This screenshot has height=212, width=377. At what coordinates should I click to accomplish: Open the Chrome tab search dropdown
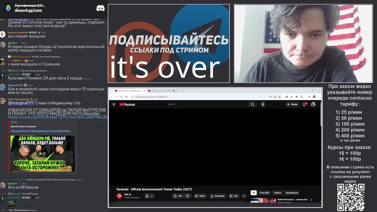(111, 91)
